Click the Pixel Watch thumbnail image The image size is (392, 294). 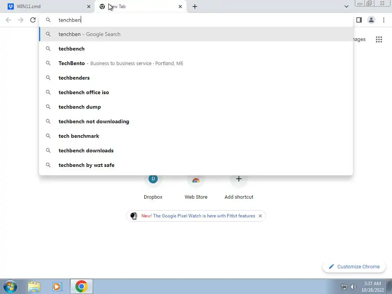click(134, 216)
